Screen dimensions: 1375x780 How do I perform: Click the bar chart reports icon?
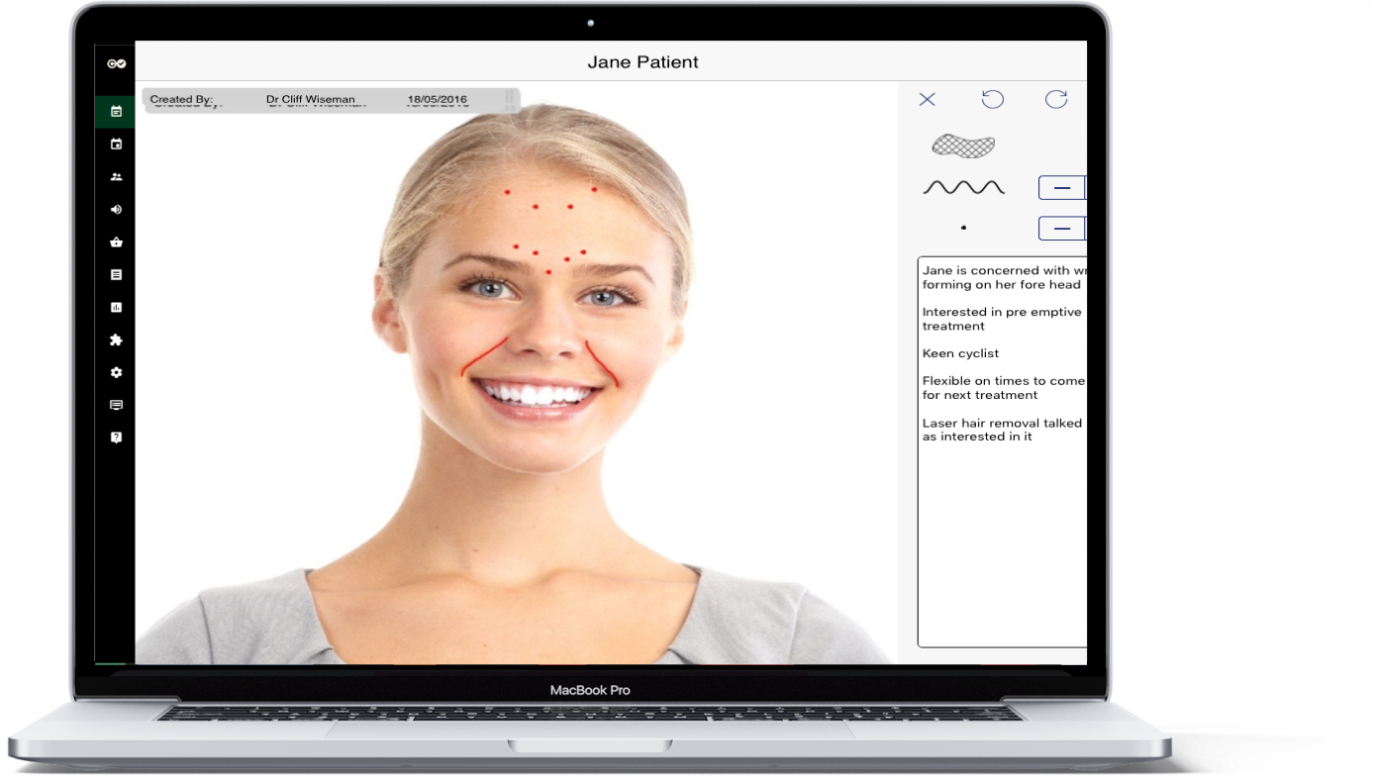(116, 308)
